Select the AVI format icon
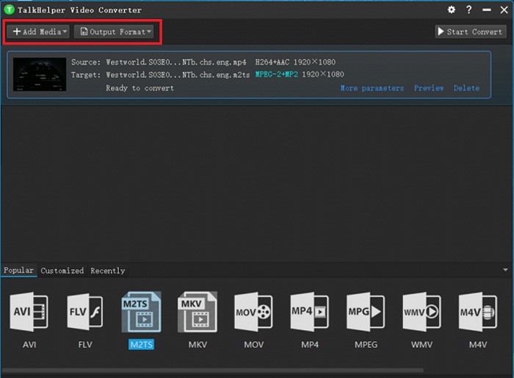514x378 pixels. click(x=29, y=312)
